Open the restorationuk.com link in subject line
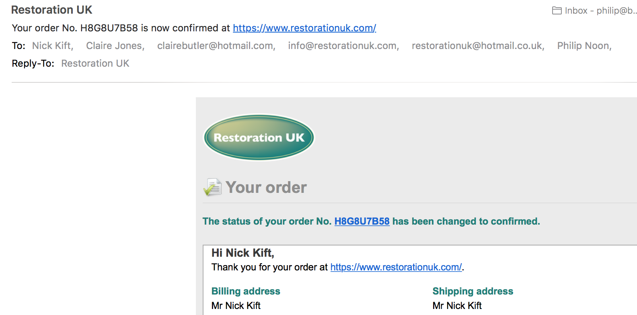Image resolution: width=637 pixels, height=315 pixels. click(x=304, y=28)
